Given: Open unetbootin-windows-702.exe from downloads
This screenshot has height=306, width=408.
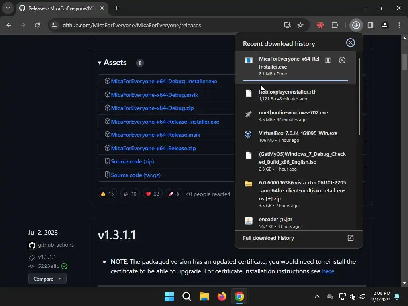Looking at the screenshot, I should [x=295, y=116].
